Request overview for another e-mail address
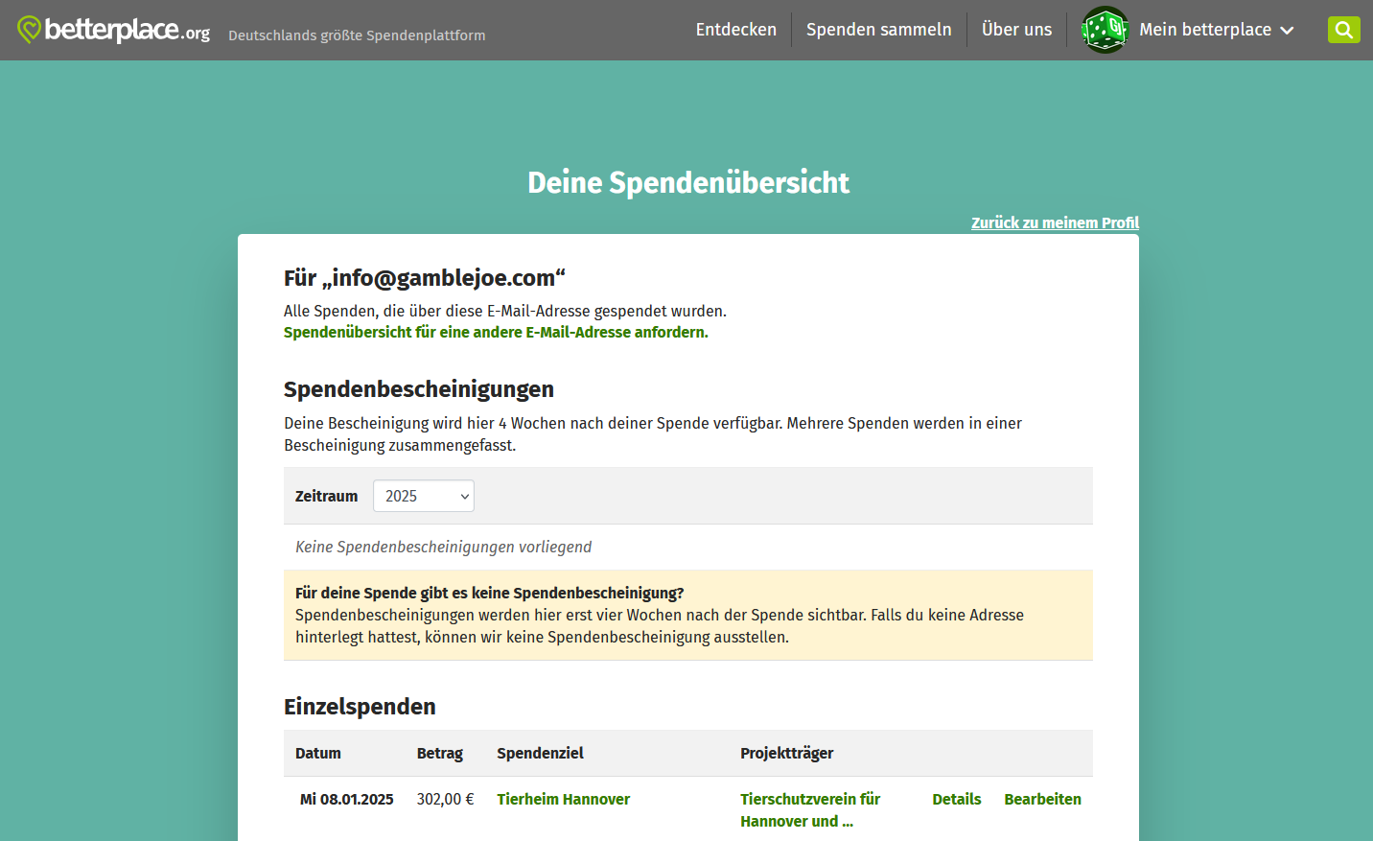This screenshot has width=1373, height=841. pos(496,333)
